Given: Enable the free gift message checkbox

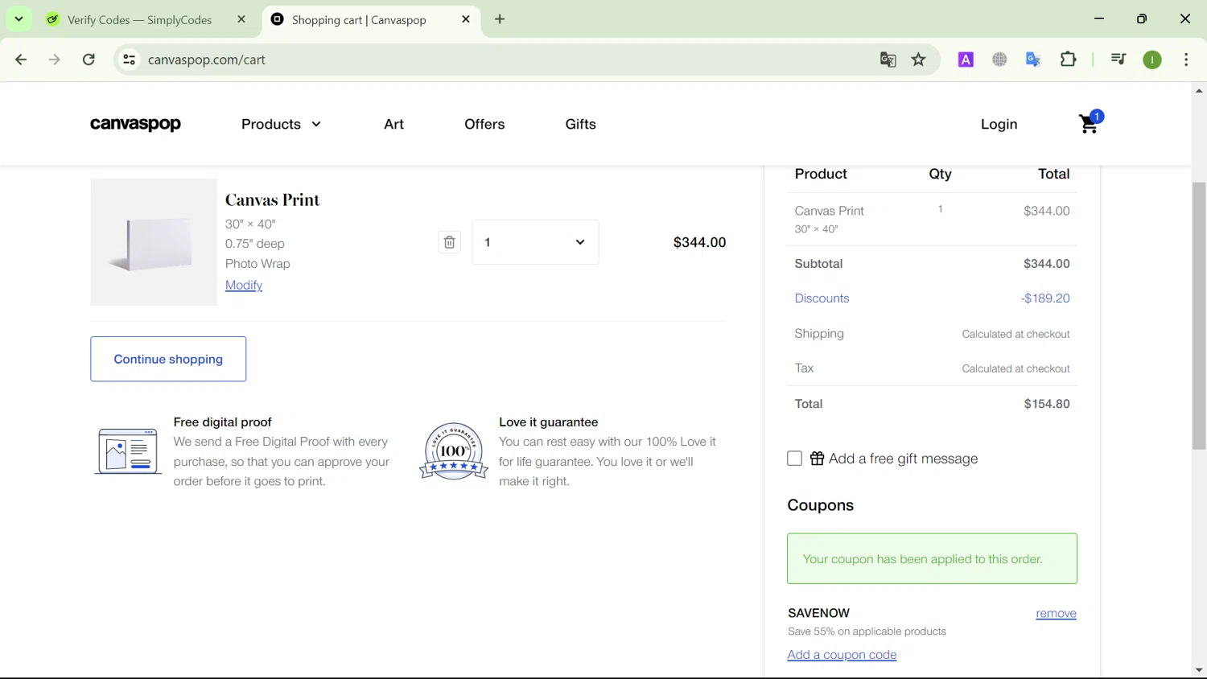Looking at the screenshot, I should pyautogui.click(x=794, y=459).
